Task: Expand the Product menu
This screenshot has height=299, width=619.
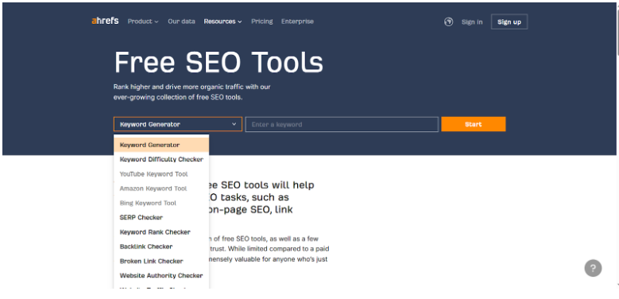Action: click(143, 21)
